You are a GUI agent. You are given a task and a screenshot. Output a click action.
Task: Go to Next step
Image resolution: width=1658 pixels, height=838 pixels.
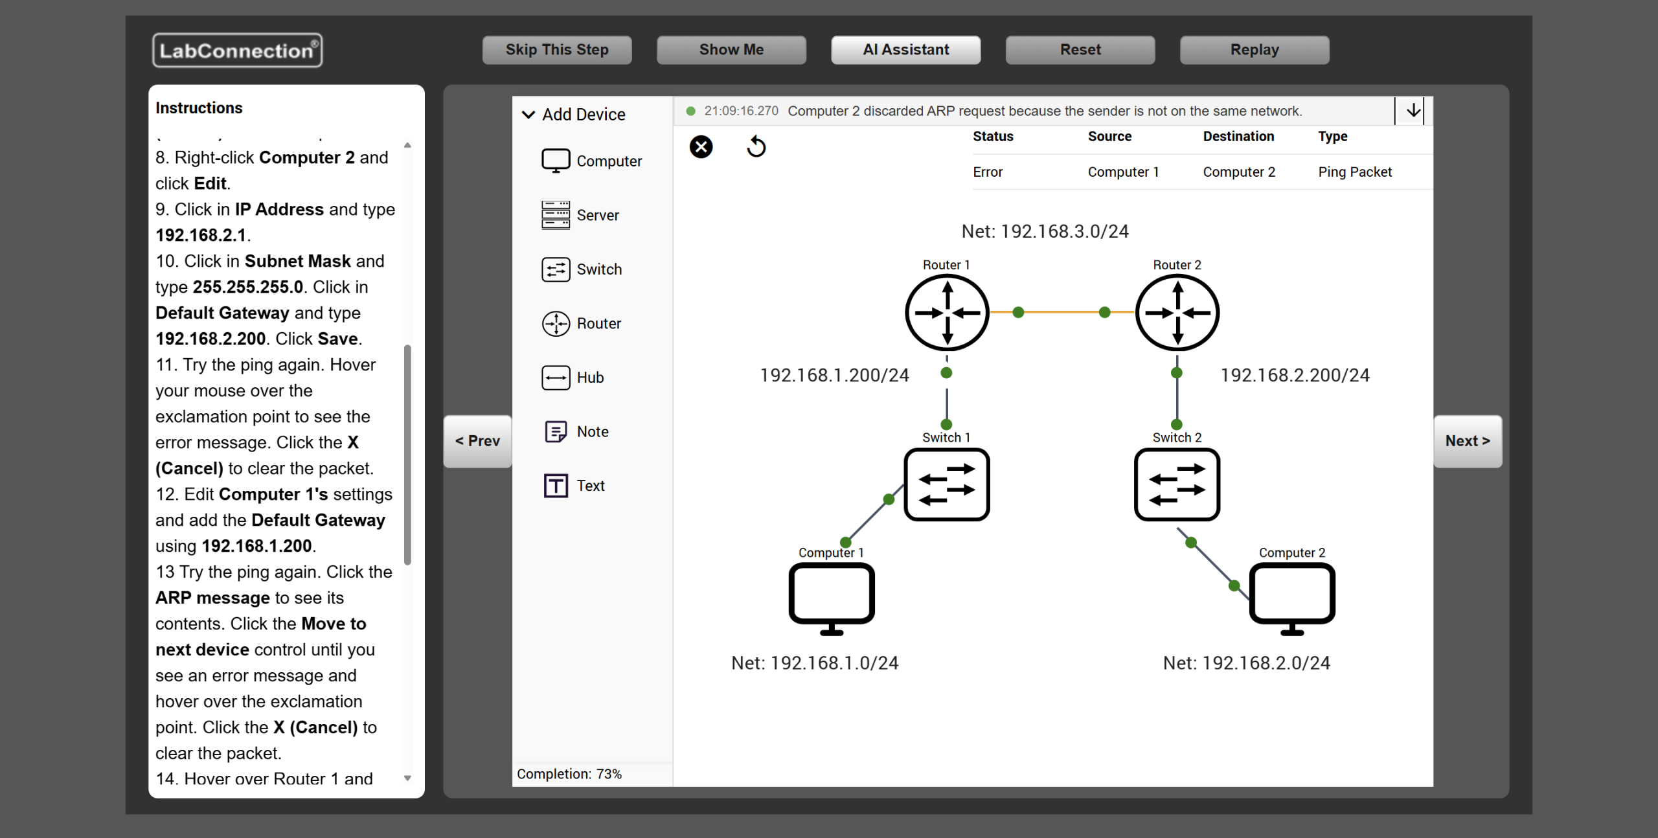(x=1467, y=441)
